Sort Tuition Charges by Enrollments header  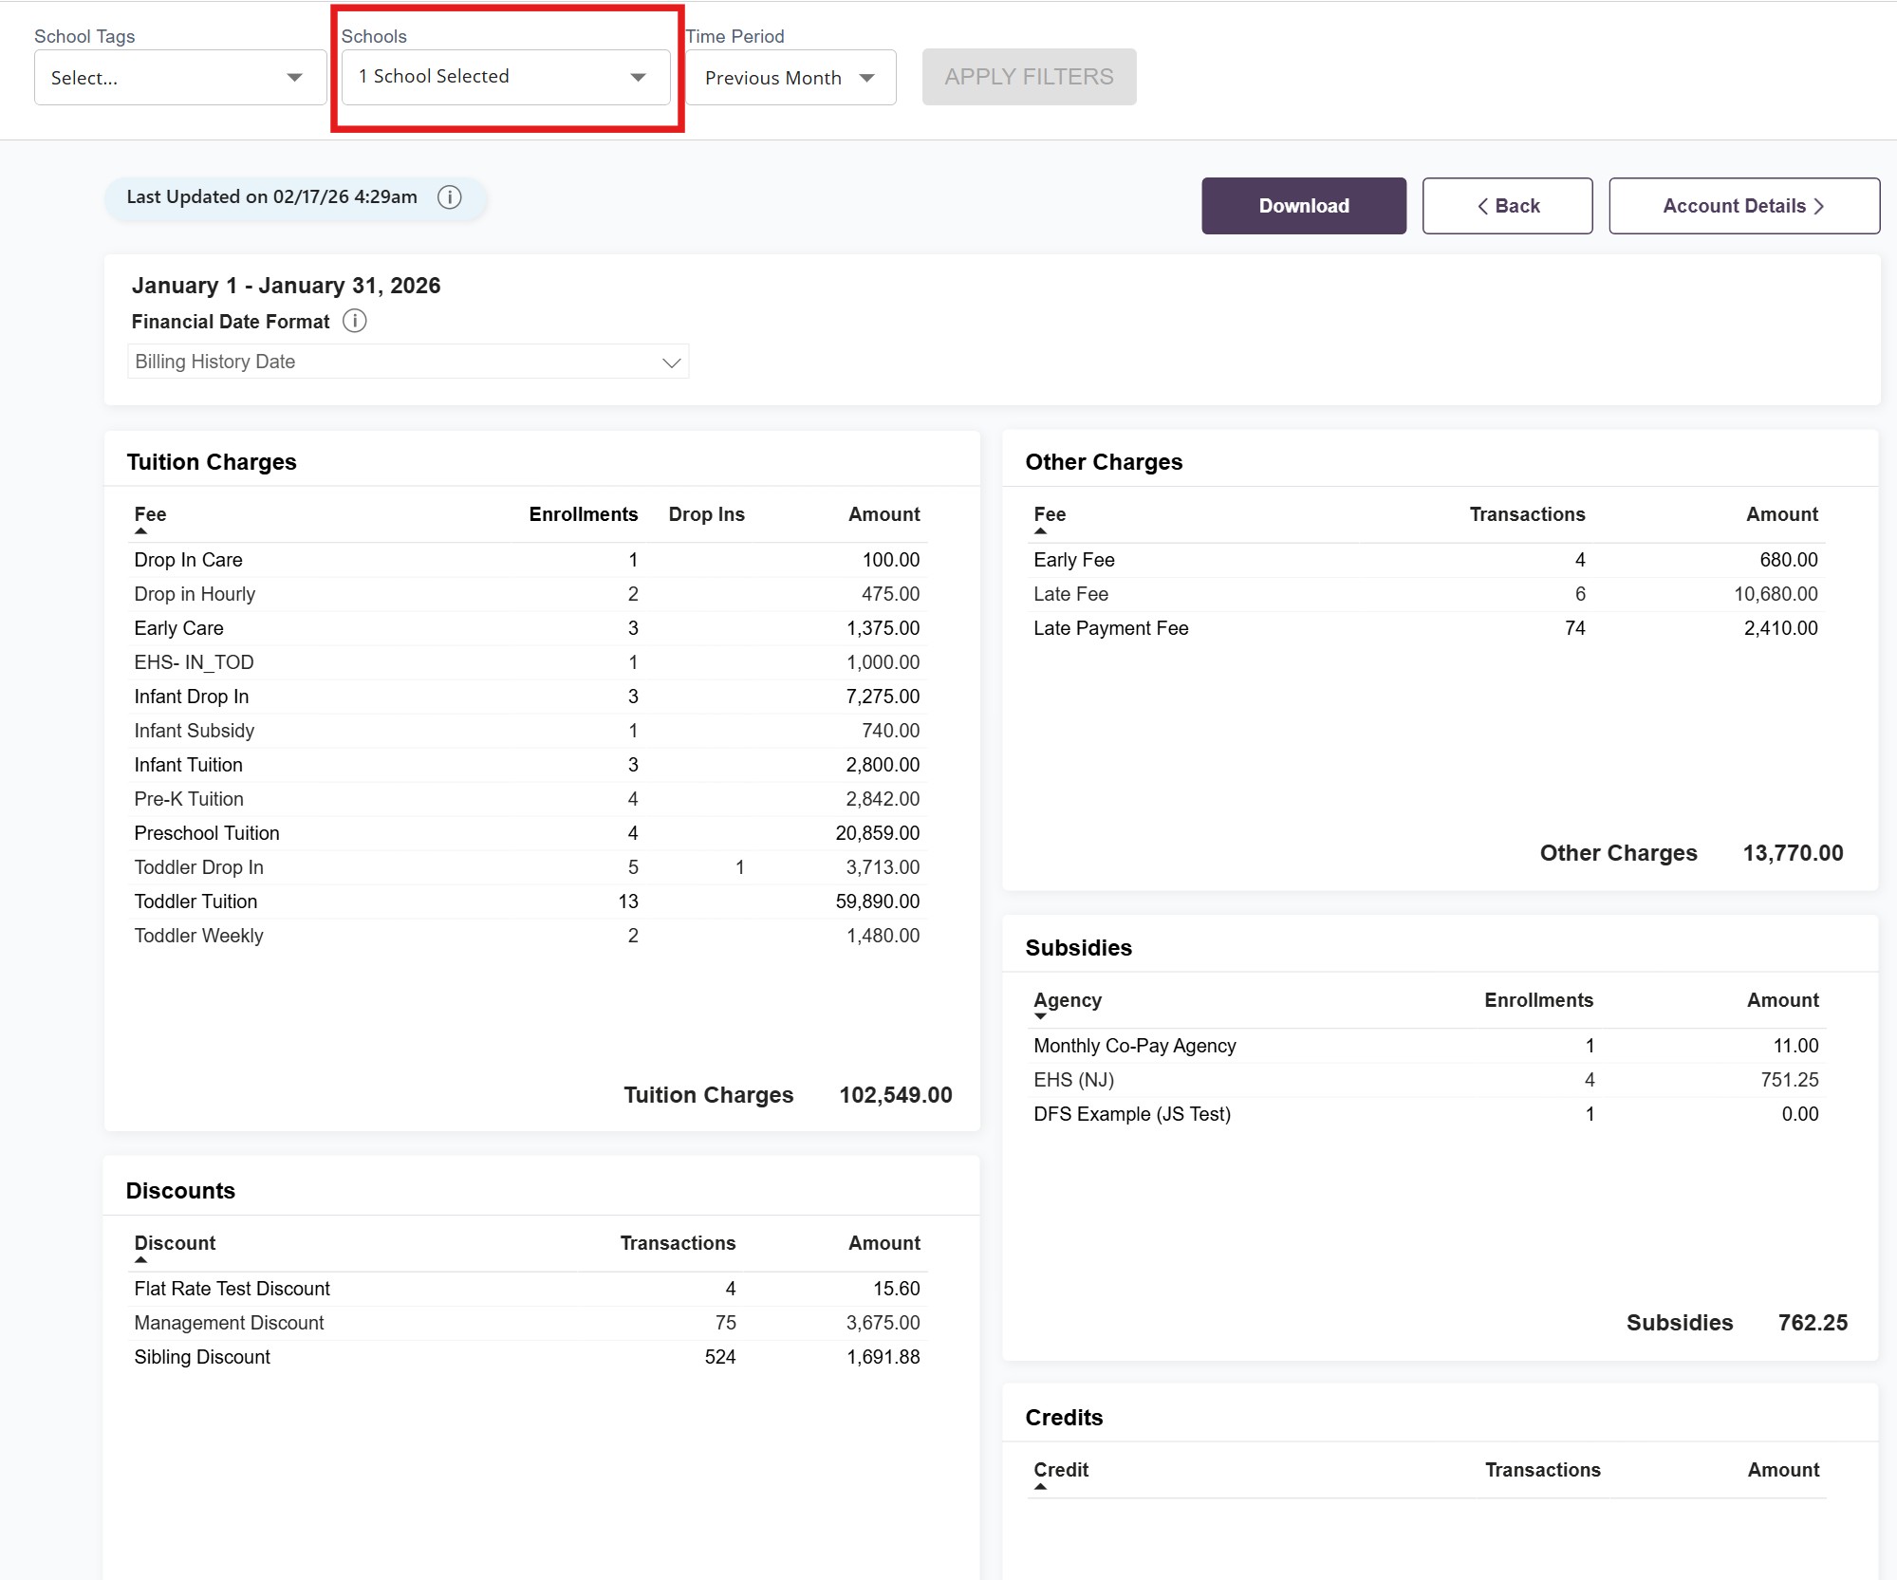pos(583,514)
